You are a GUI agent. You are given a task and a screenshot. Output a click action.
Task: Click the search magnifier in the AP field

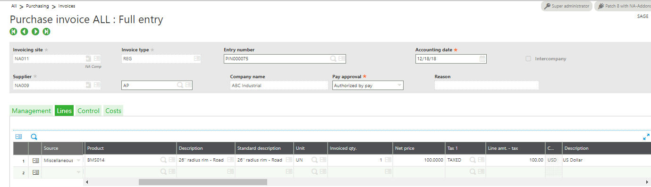click(180, 85)
